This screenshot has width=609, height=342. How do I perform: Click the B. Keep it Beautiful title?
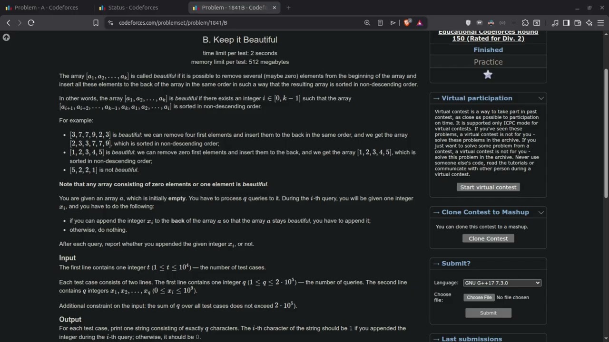(x=240, y=40)
